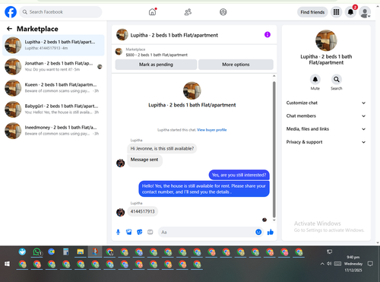Click the $800 Marketplace listing banner
This screenshot has height=282, width=380.
pyautogui.click(x=194, y=52)
